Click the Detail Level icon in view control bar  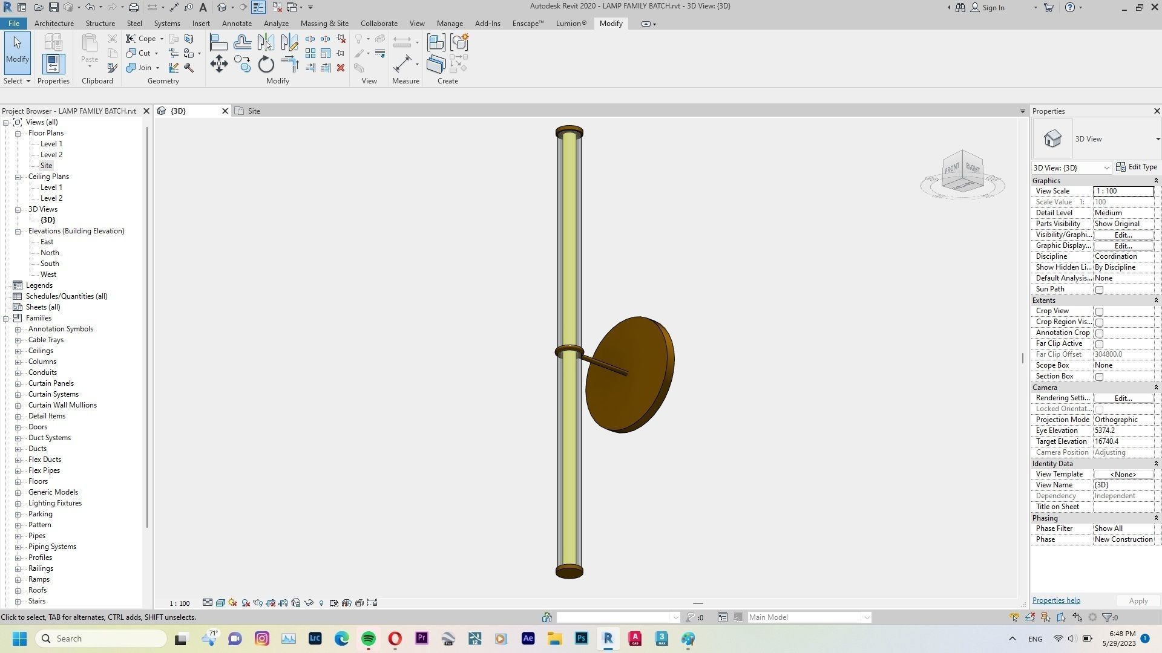(208, 603)
